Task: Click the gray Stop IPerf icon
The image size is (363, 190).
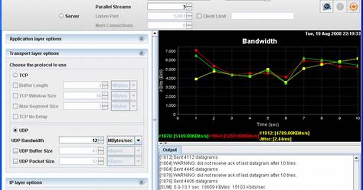Action: [340, 7]
